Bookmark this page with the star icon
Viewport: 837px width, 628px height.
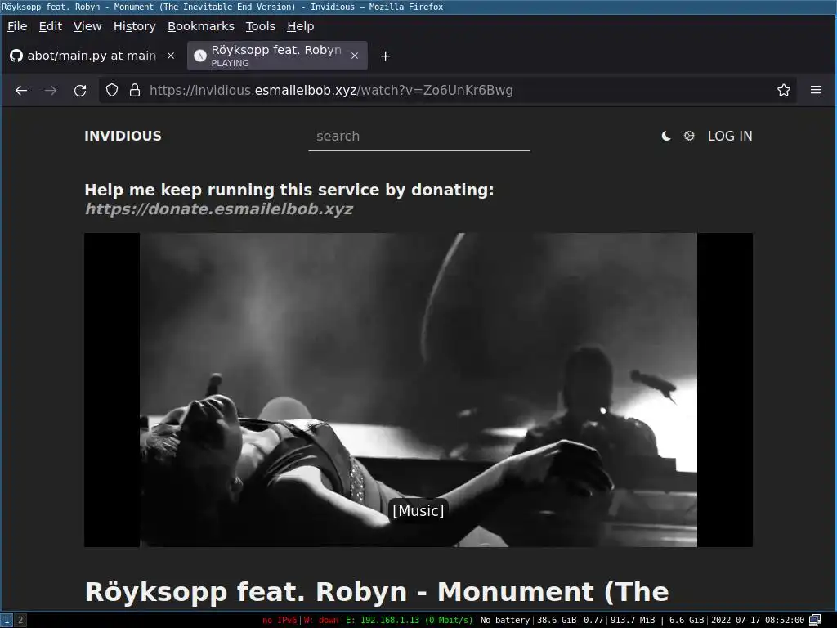coord(784,90)
